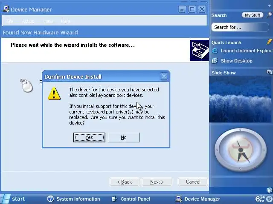Minimize the Device Manager window
The height and width of the screenshot is (204, 273).
pos(182,9)
